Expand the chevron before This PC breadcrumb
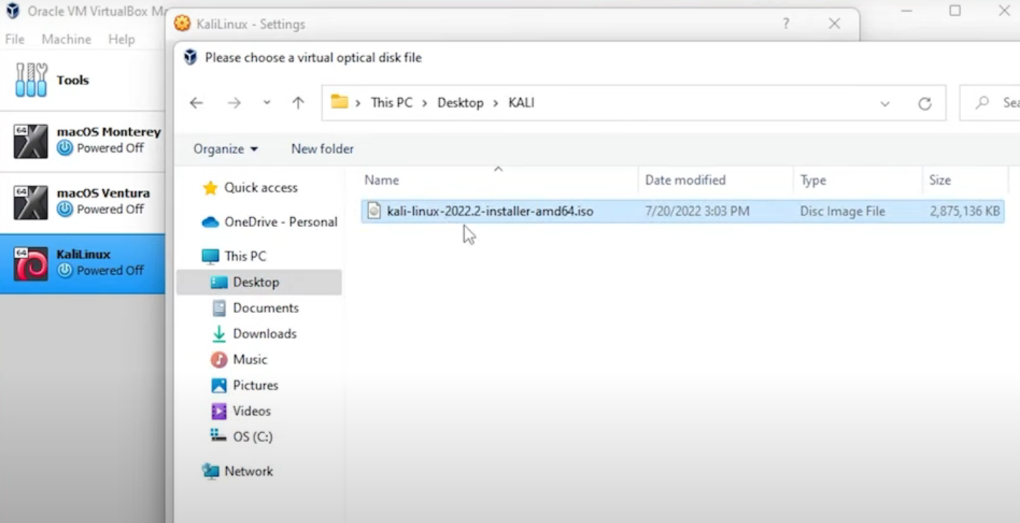1020x523 pixels. coord(359,103)
